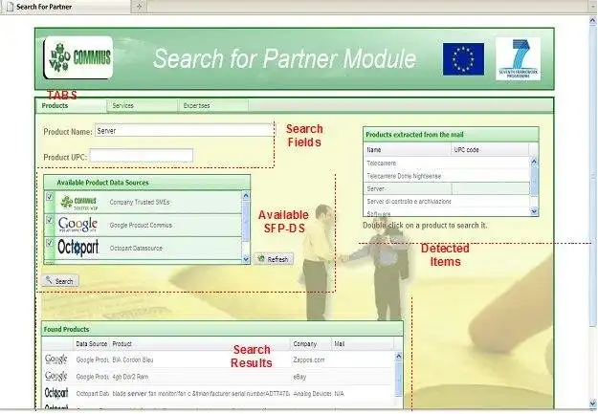Click the up arrow of the data sources scrollbar
Image resolution: width=598 pixels, height=414 pixels.
pyautogui.click(x=246, y=196)
